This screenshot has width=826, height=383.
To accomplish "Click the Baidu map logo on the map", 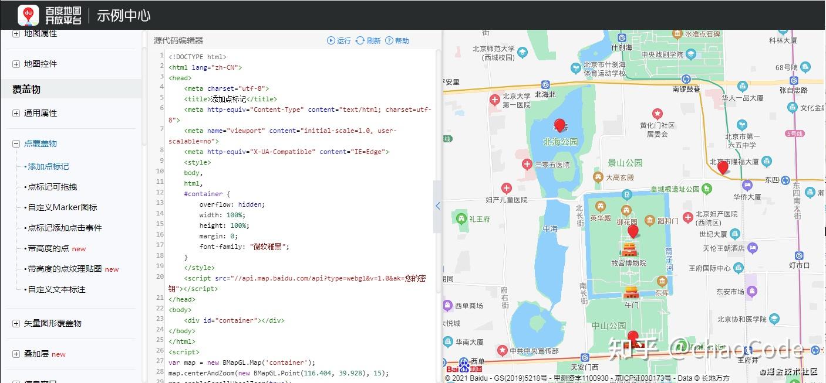I will [464, 366].
